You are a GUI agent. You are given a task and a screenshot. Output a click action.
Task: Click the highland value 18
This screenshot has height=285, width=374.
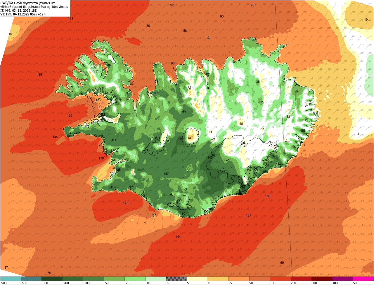pos(241,124)
